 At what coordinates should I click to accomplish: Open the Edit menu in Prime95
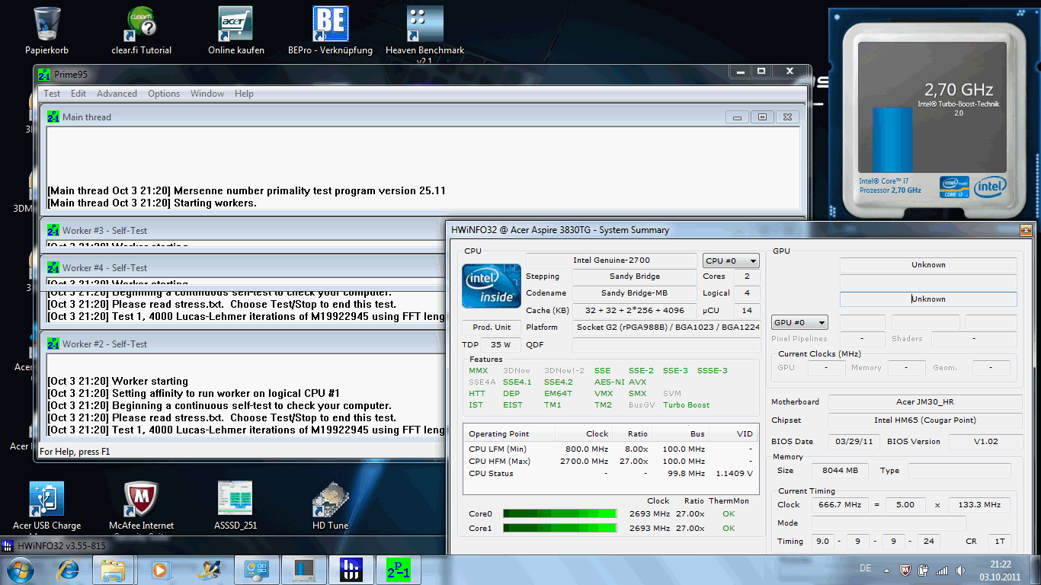pos(78,94)
